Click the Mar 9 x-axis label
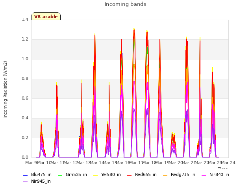The image size is (252, 189). point(31,163)
